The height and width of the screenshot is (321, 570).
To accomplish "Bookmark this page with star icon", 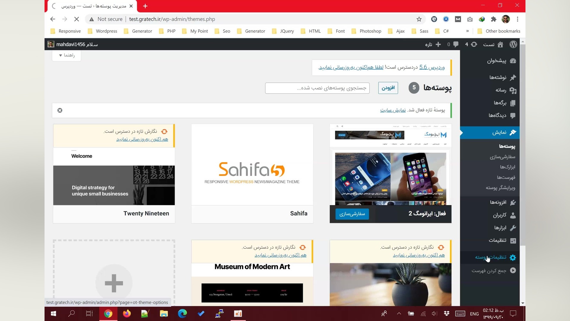I will coord(419,19).
